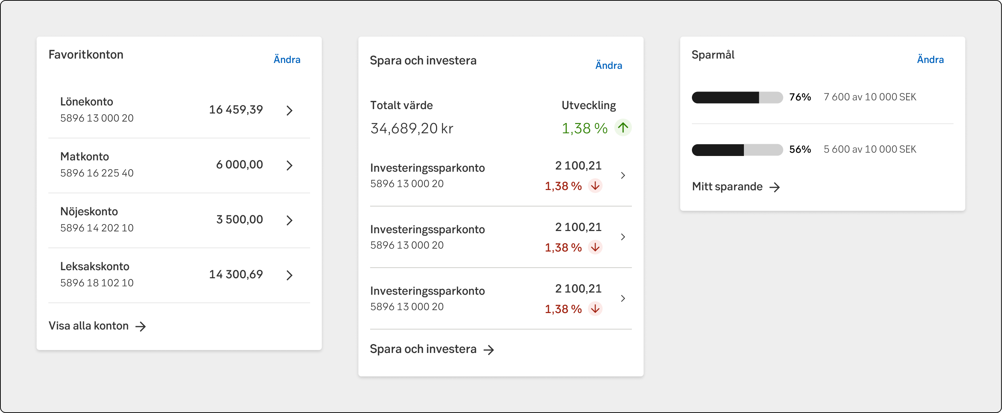Open Visa alla konton

(x=89, y=325)
